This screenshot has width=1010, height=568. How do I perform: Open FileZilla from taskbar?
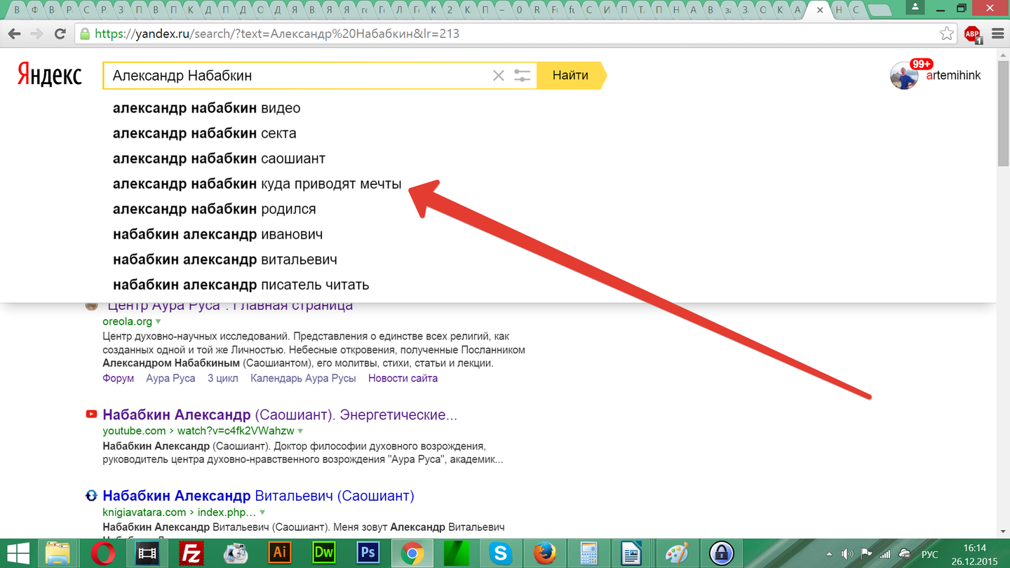point(191,553)
